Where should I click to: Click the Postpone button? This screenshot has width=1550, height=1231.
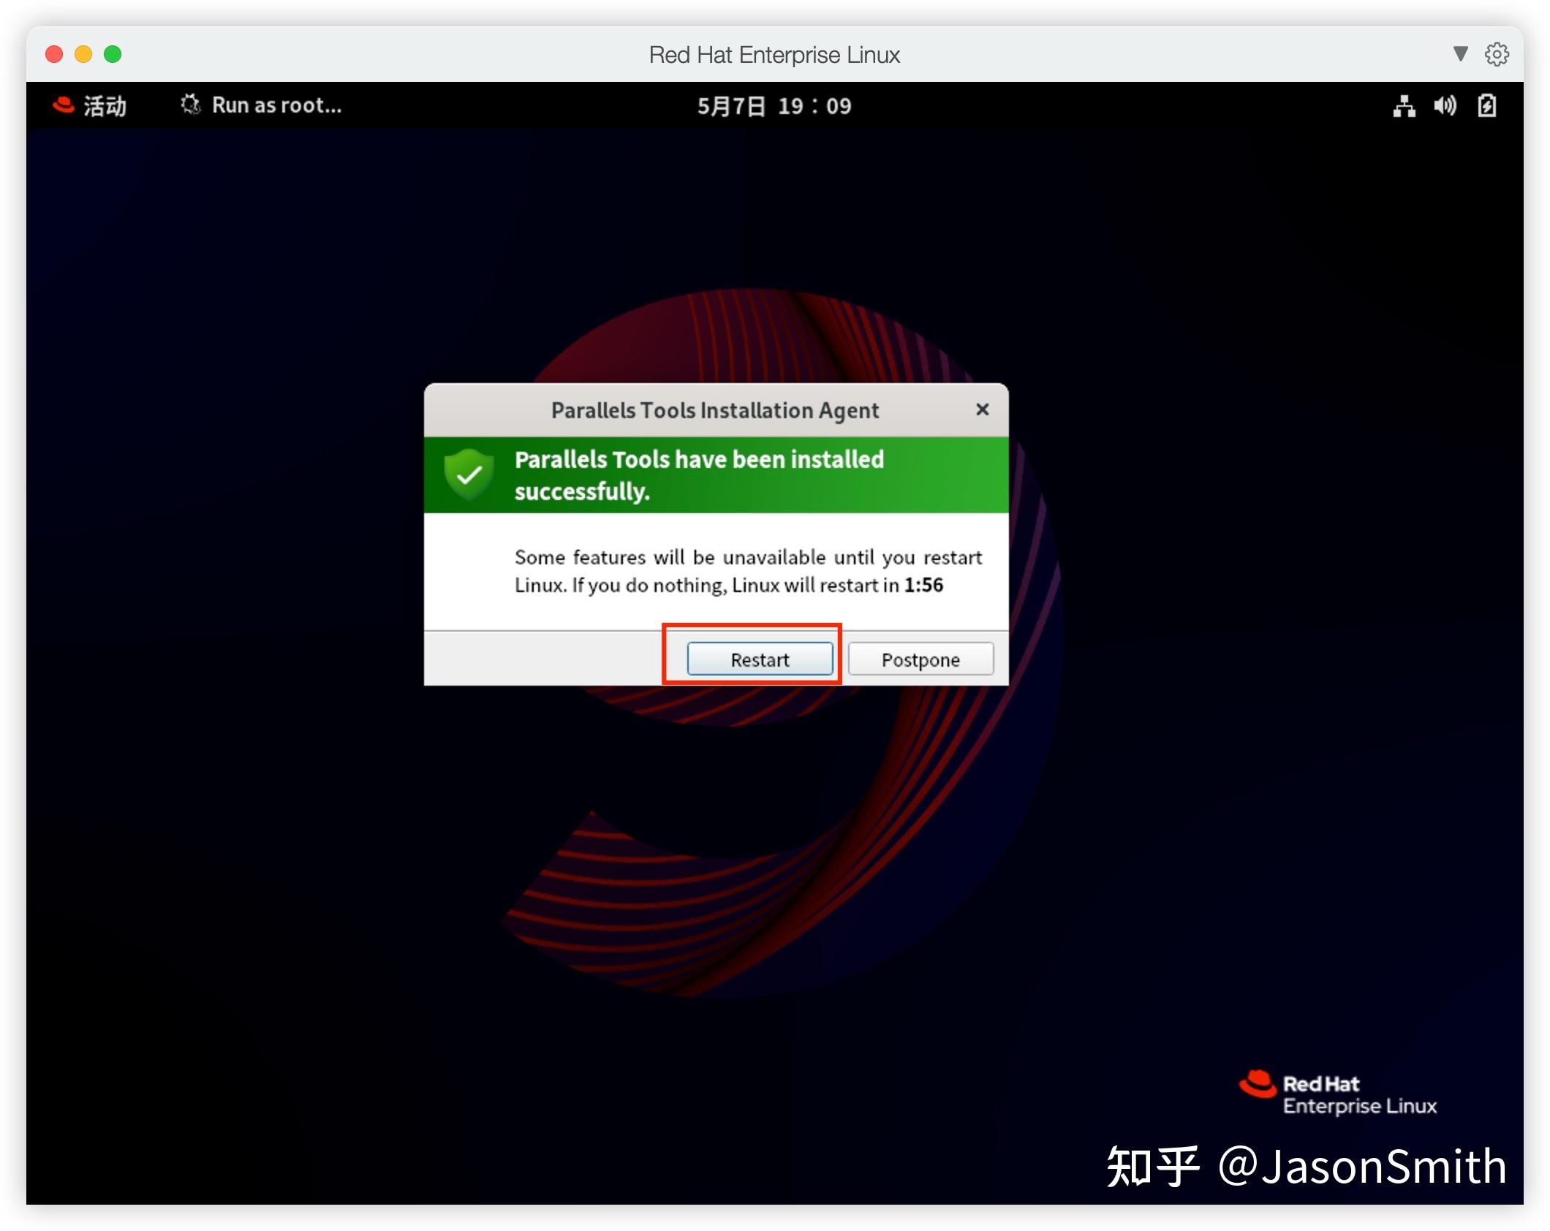pos(920,659)
